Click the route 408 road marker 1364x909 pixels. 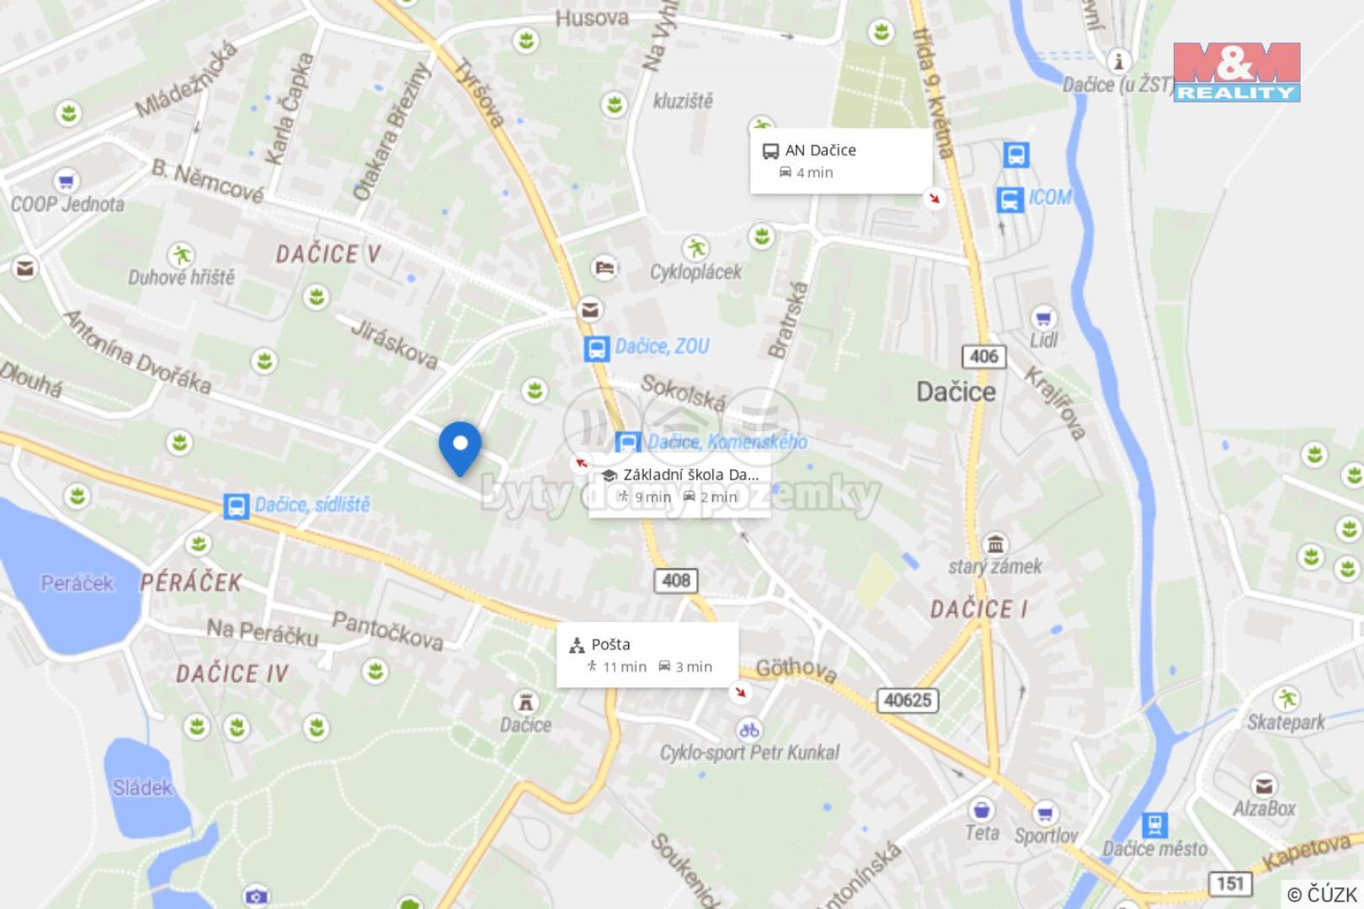coord(676,580)
